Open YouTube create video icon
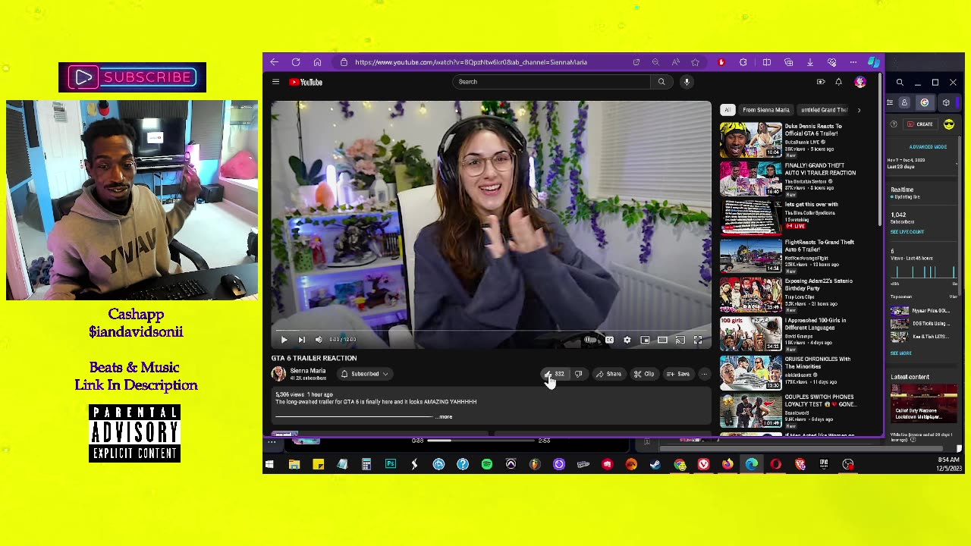The height and width of the screenshot is (546, 971). pos(821,82)
